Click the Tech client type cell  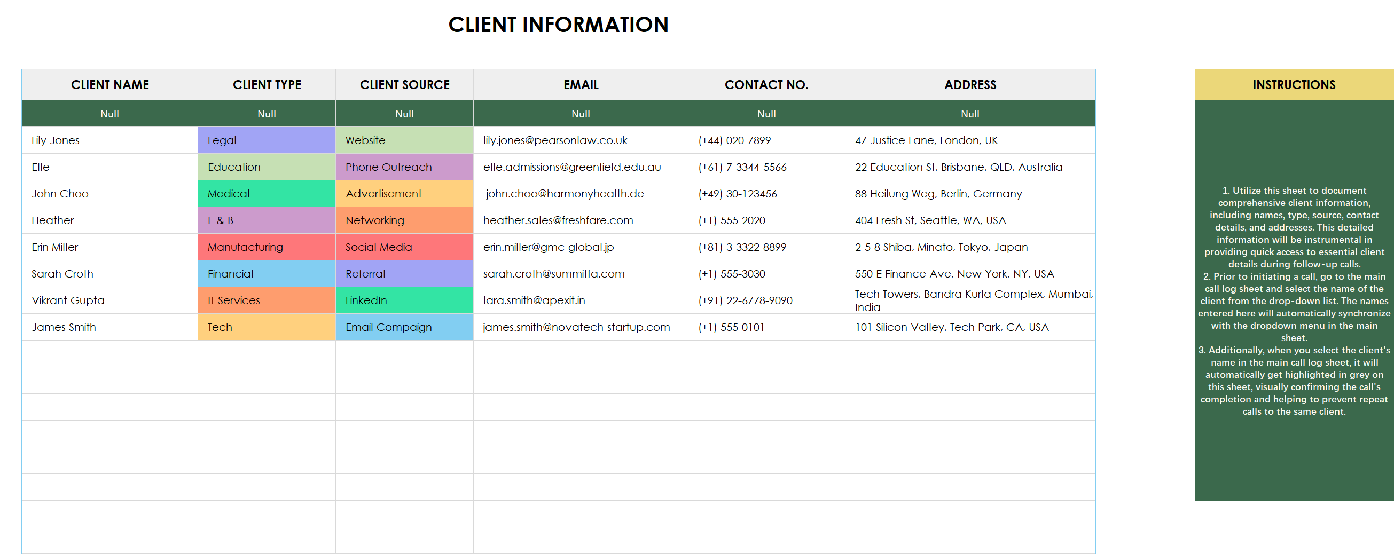point(267,327)
